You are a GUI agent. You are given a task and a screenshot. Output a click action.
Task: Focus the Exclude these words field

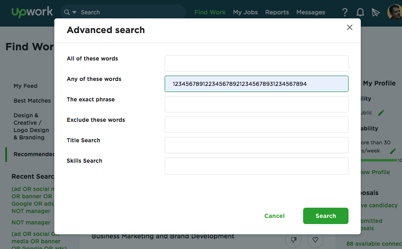(x=257, y=125)
